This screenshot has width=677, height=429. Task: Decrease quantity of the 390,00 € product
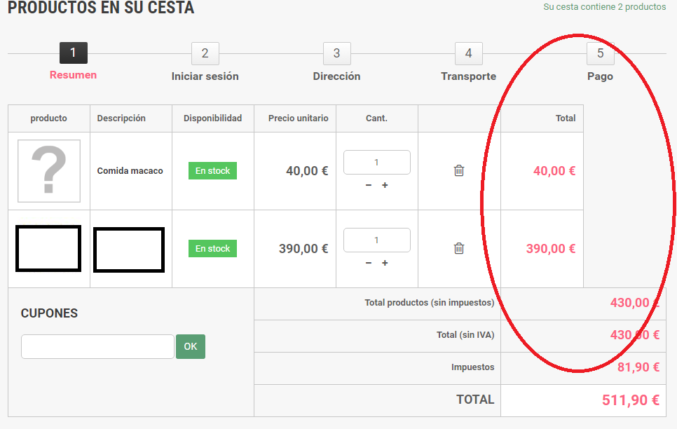pyautogui.click(x=369, y=263)
